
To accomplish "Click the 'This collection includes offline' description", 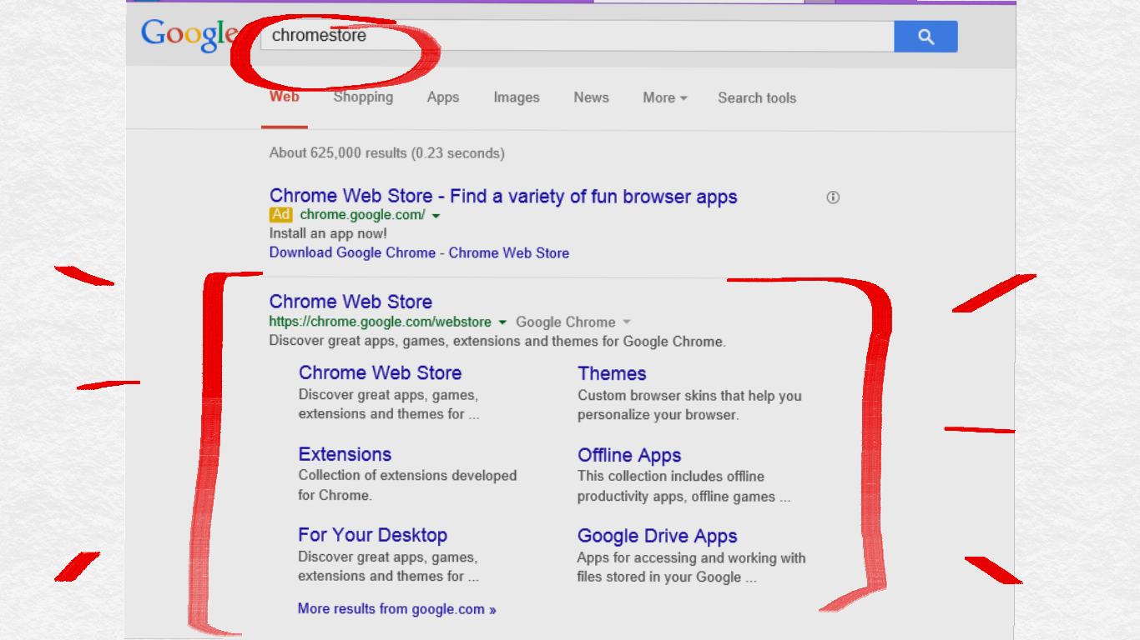I will (671, 477).
